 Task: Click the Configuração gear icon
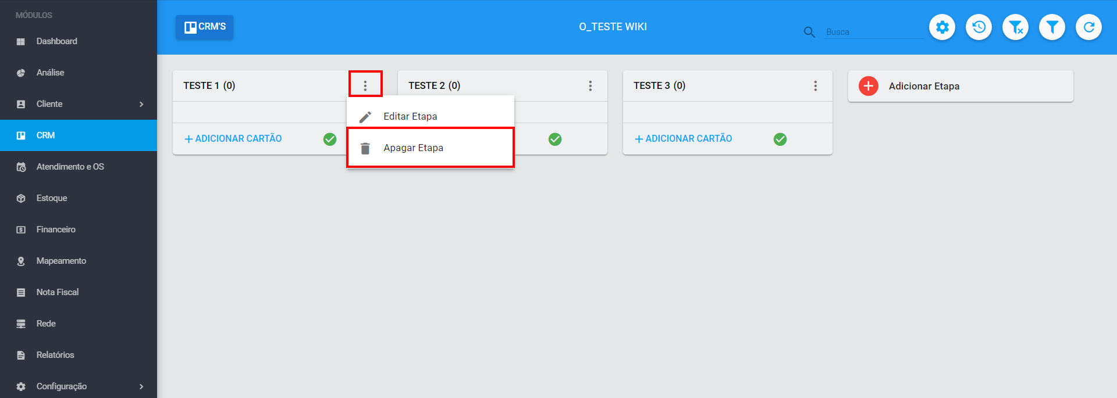(21, 387)
